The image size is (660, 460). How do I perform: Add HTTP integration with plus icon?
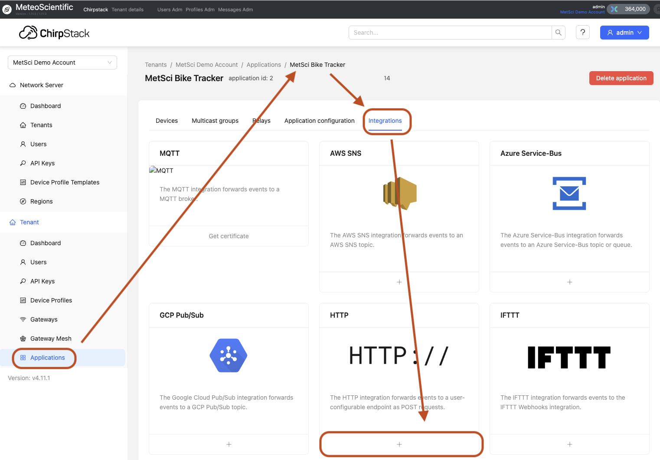point(399,444)
